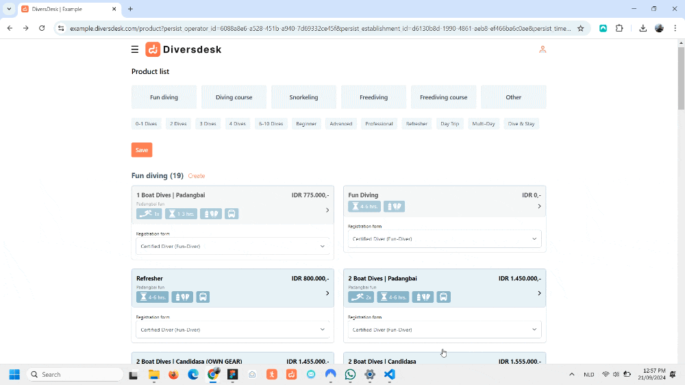This screenshot has height=385, width=685.
Task: Select the Other category tab
Action: [513, 97]
